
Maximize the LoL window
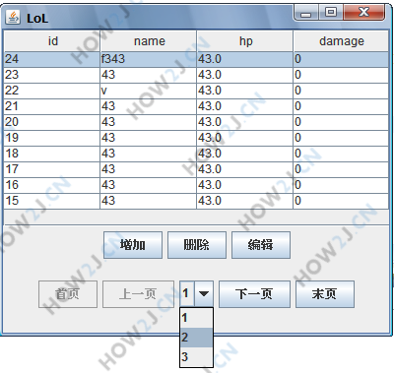[x=331, y=13]
